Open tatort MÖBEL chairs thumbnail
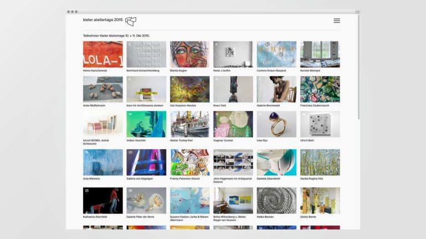The image size is (426, 239). tap(103, 124)
